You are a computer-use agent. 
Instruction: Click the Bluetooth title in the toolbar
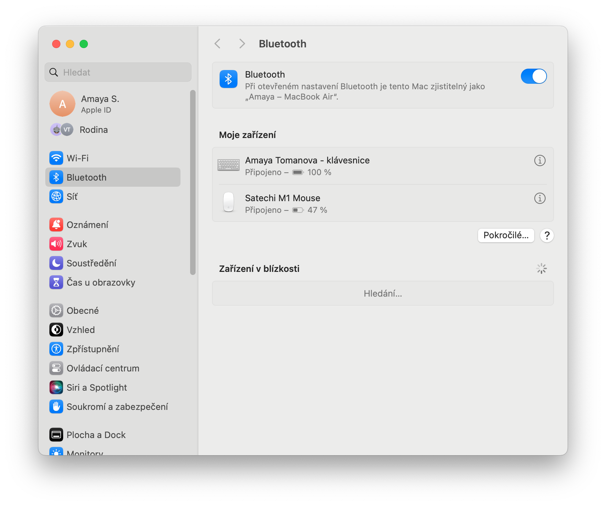click(282, 44)
